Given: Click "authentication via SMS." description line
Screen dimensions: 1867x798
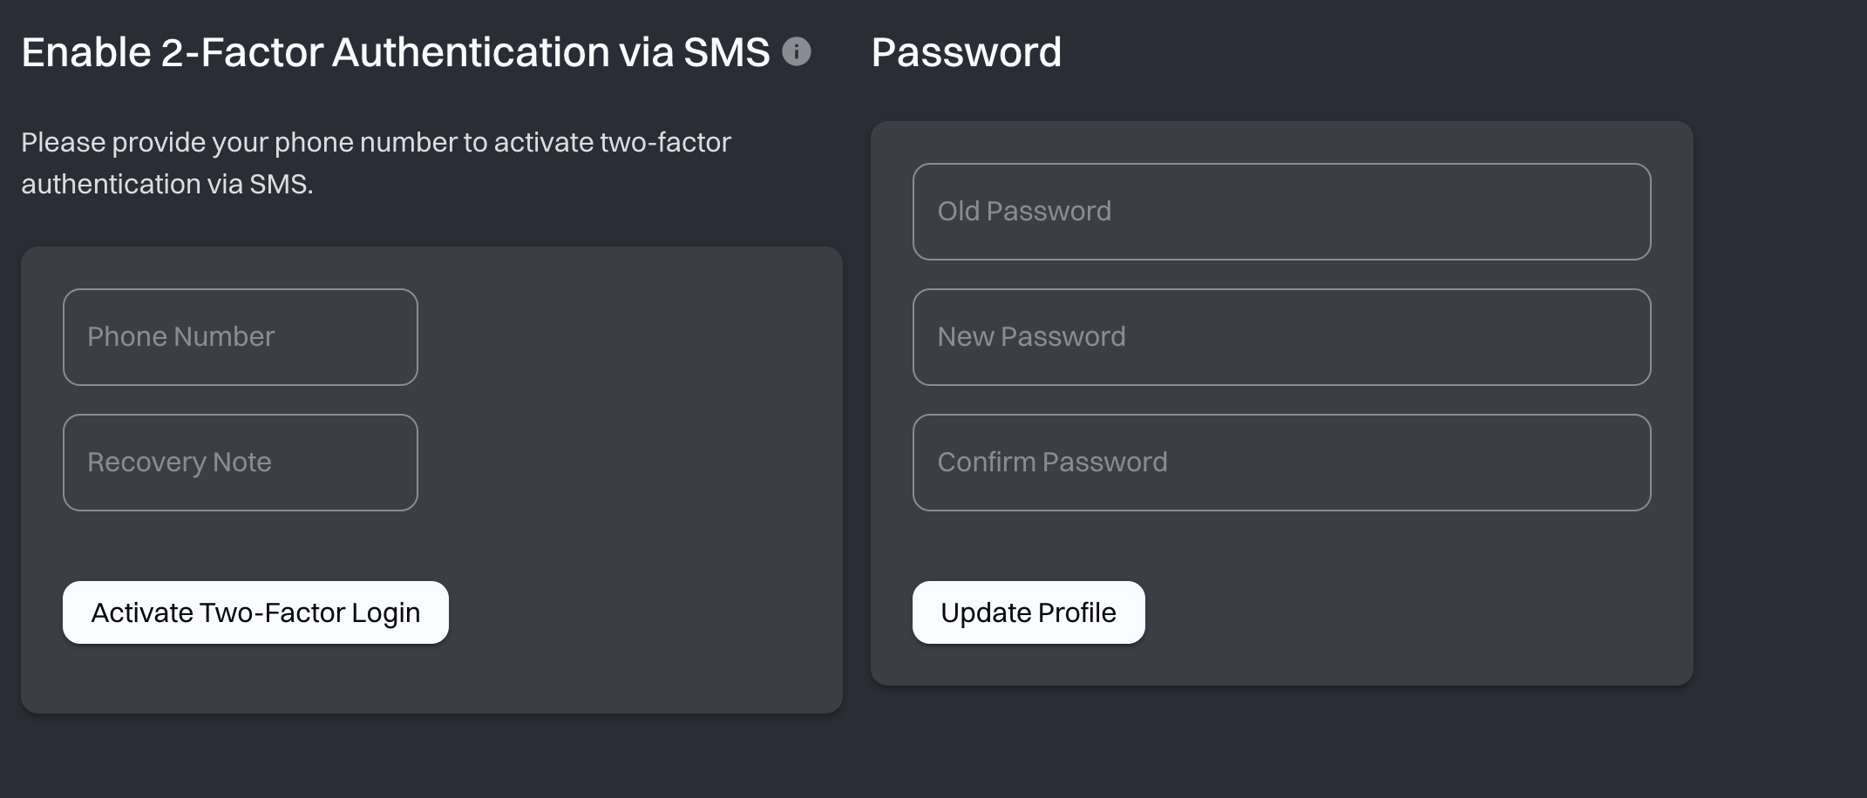Looking at the screenshot, I should (167, 185).
